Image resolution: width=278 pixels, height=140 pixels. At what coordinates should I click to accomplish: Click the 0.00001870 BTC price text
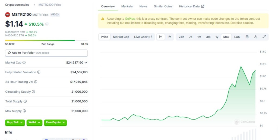(x=15, y=32)
